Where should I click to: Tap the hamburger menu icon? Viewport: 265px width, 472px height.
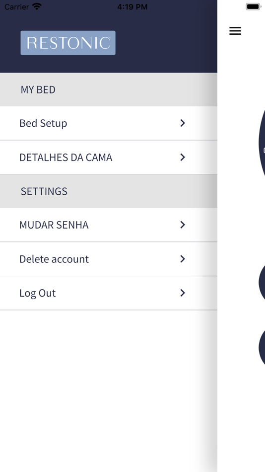tap(235, 31)
